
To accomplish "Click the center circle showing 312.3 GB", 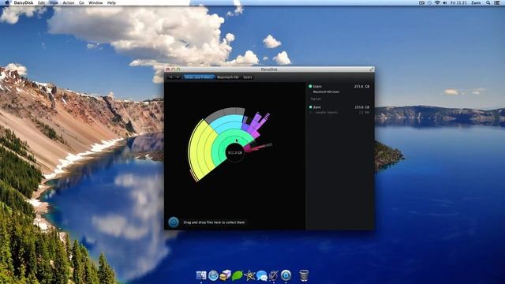I will [x=235, y=152].
